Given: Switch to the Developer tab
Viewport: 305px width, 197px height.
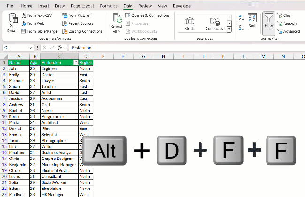Looking at the screenshot, I should coord(182,6).
